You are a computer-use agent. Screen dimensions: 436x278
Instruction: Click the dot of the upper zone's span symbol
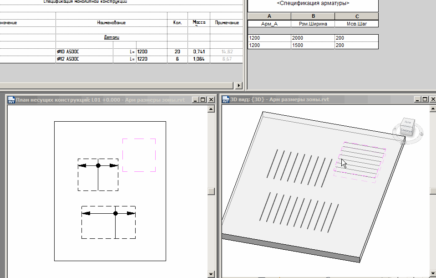click(x=98, y=165)
